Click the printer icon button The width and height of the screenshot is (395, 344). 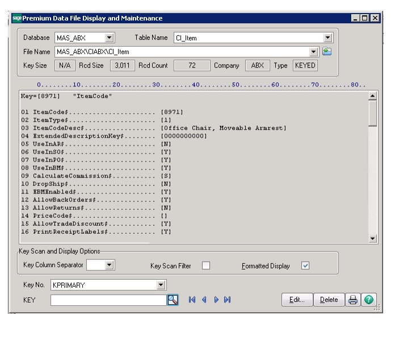click(352, 300)
